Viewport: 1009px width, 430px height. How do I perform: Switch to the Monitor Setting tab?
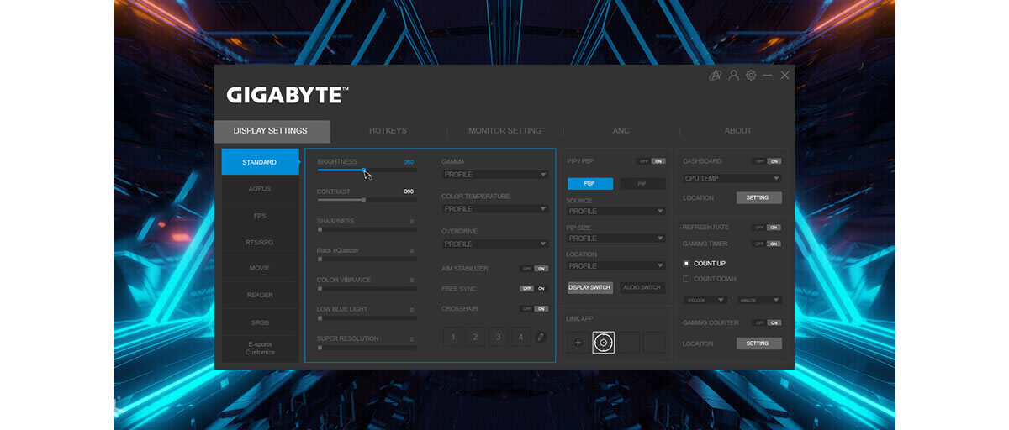click(504, 131)
